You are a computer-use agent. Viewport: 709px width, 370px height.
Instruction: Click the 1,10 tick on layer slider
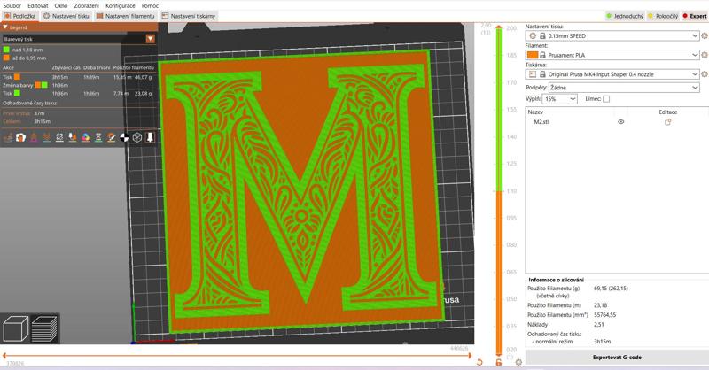(x=511, y=191)
